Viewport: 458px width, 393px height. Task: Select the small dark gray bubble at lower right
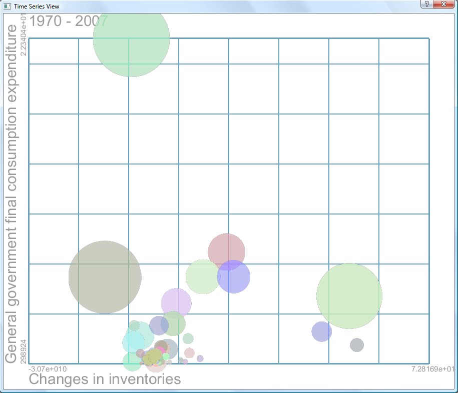[356, 345]
